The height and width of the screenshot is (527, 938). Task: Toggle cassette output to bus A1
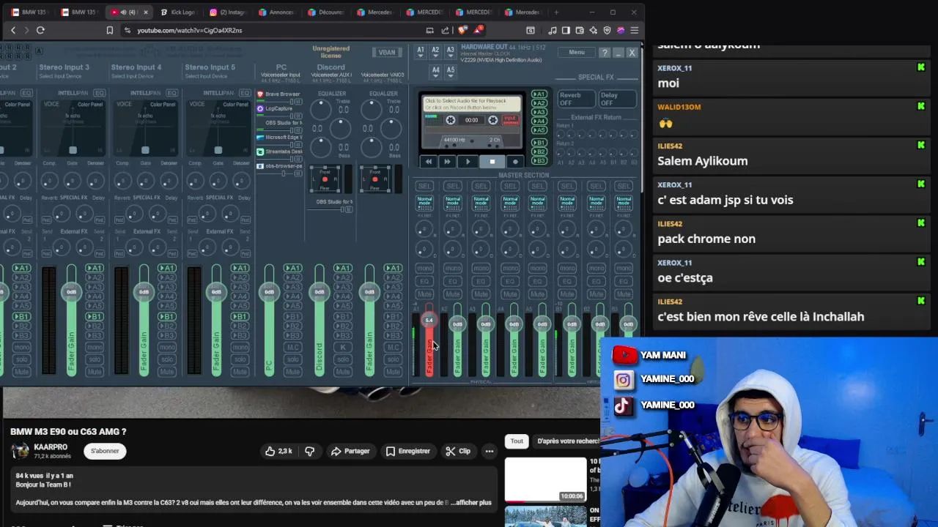click(539, 94)
